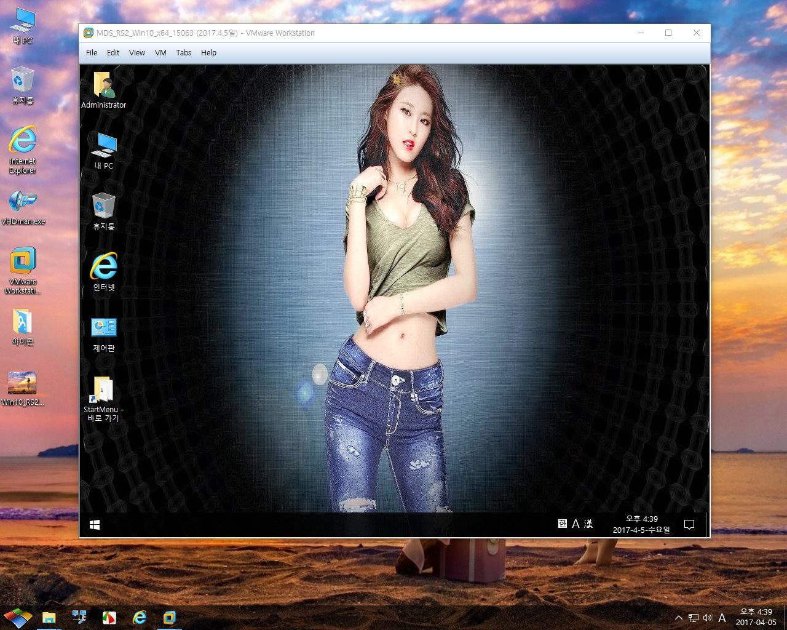787x630 pixels.
Task: Select the 인터넷 Internet Explorer icon in the VM
Action: tap(103, 272)
